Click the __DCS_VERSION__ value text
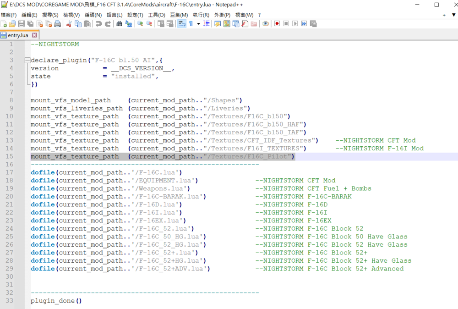The height and width of the screenshot is (309, 458). [141, 68]
